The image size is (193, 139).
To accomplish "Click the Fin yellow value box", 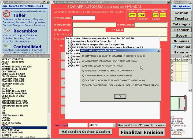I will [x=163, y=15].
